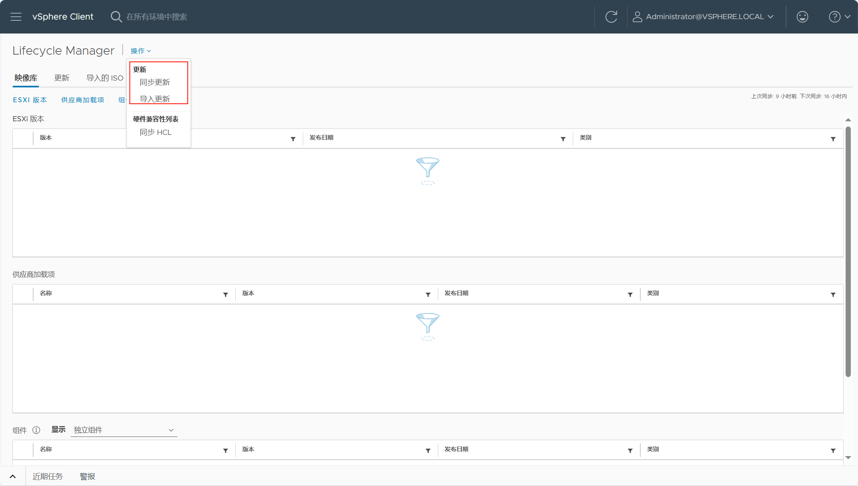The image size is (858, 486).
Task: Filter 供应商加载项 table 版本 column
Action: pos(428,294)
